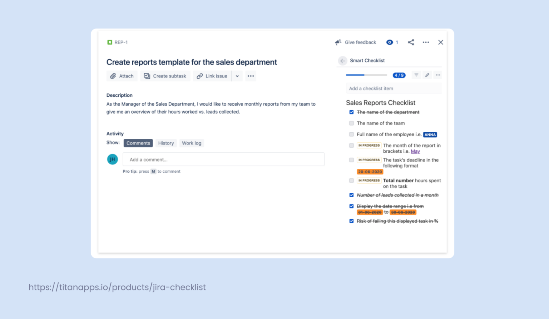Click the checklist pencil edit icon
The width and height of the screenshot is (549, 319).
coord(427,75)
